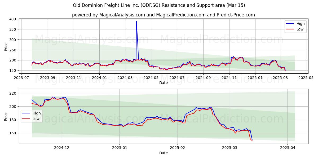Click the '2024-03' top x-axis label
Screen dimensions: 318x159
[125, 78]
